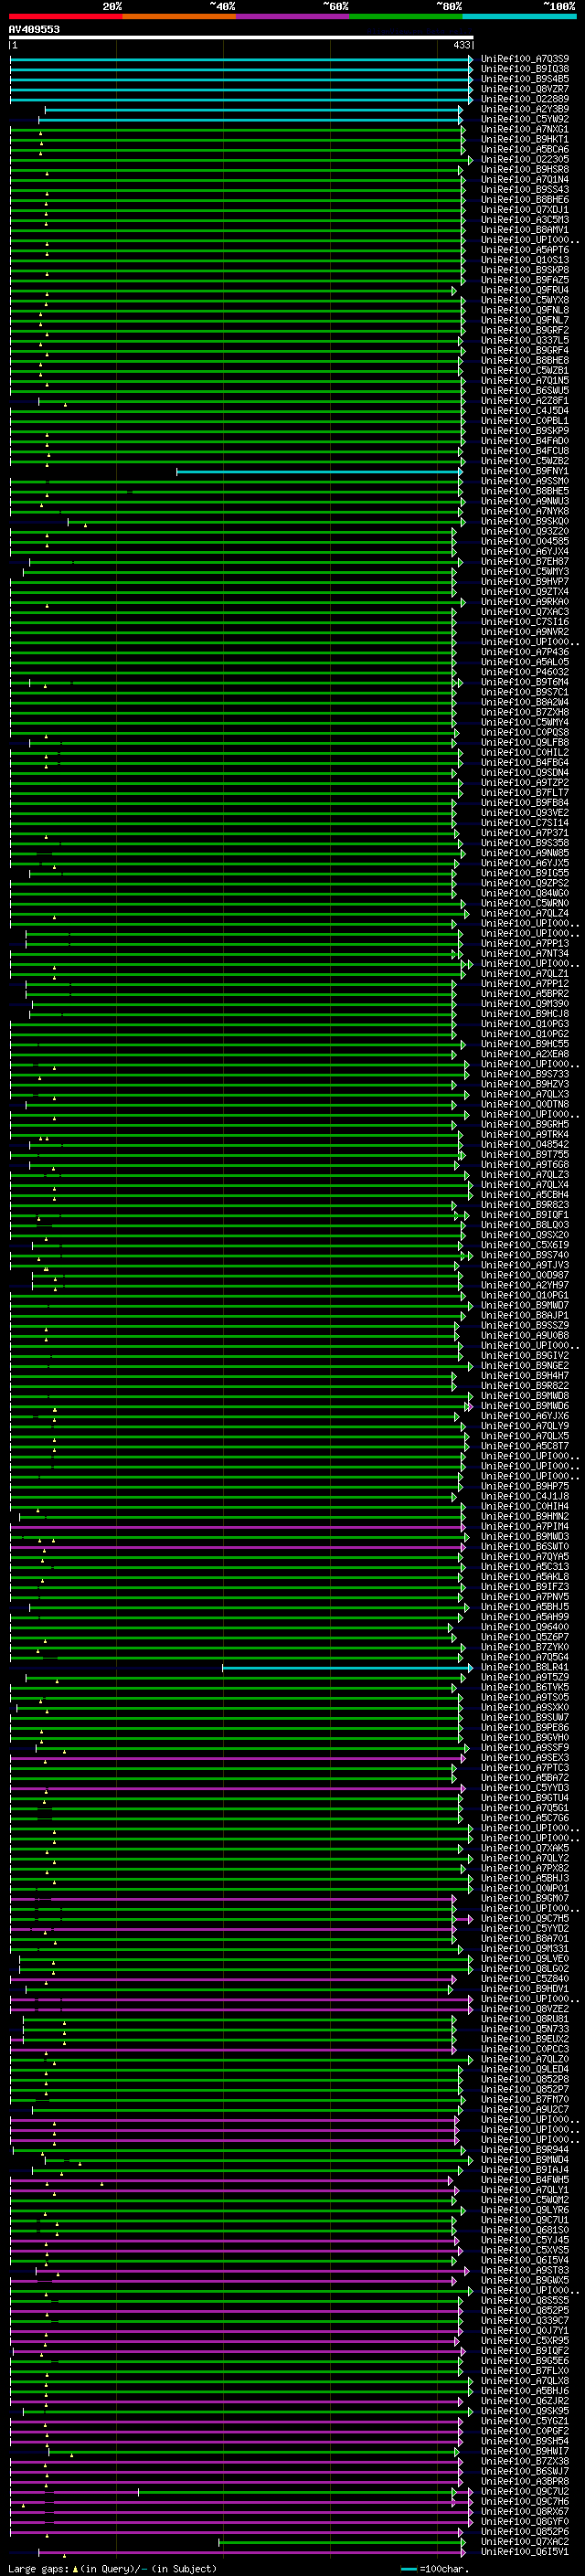This screenshot has height=2576, width=585.
Task: Open hit UniRef100_B8LR41
Action: click(525, 1667)
